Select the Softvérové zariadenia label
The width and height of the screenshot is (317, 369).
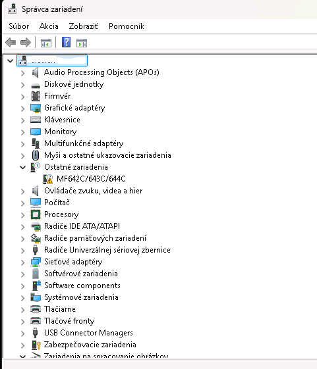click(x=81, y=274)
